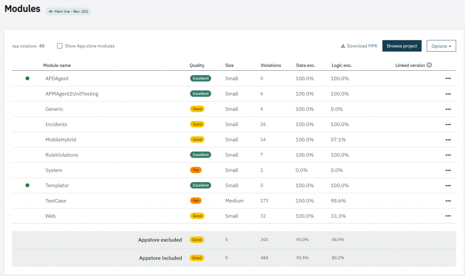Click the Download MPK icon
Viewport: 465px width, 276px height.
343,46
